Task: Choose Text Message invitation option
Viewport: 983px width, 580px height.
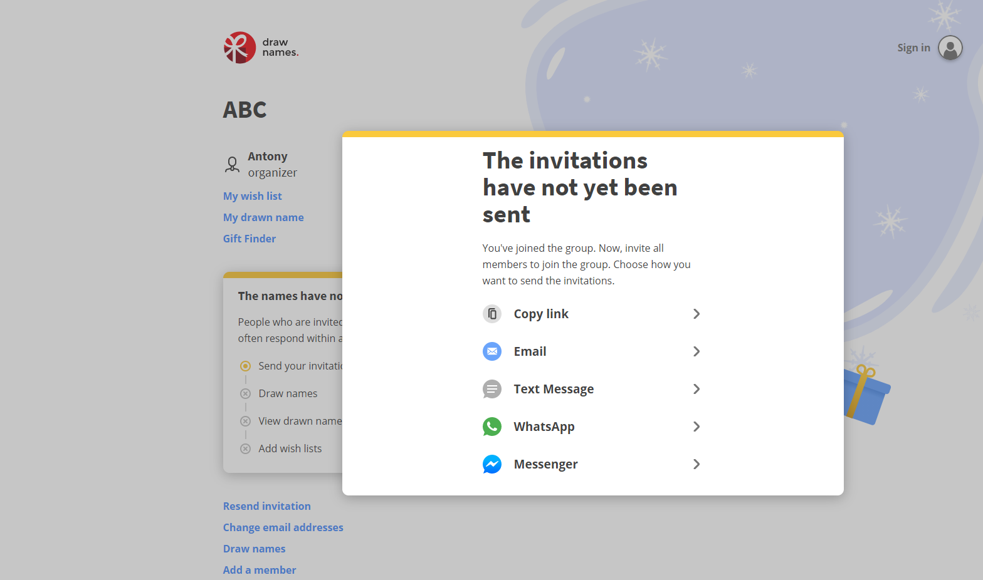Action: [554, 389]
